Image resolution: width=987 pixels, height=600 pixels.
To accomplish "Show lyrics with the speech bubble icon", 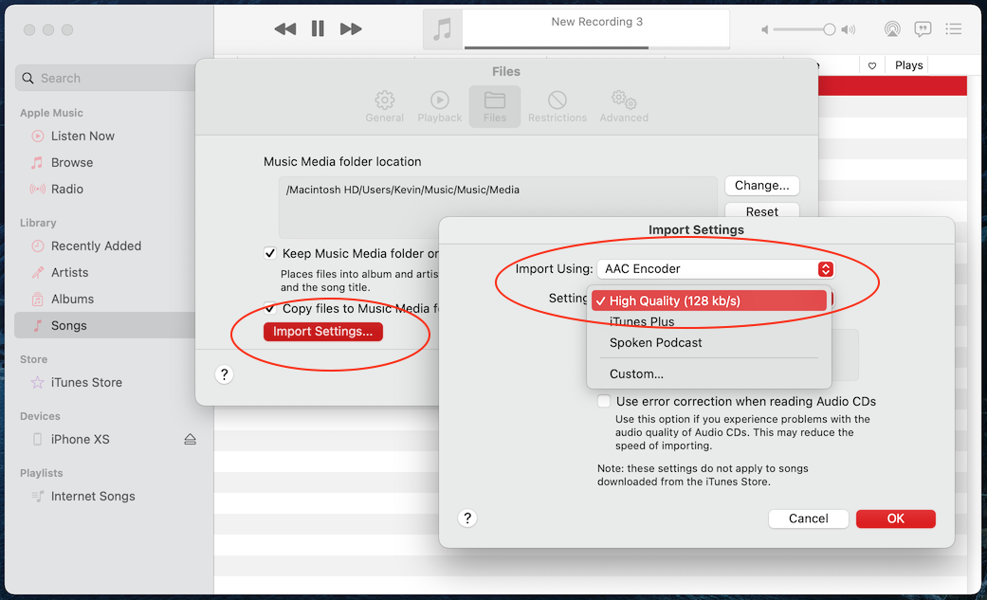I will (x=923, y=29).
